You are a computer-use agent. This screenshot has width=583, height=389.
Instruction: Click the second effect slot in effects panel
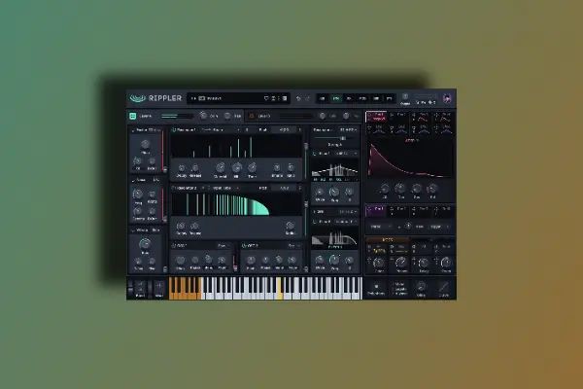click(x=399, y=249)
